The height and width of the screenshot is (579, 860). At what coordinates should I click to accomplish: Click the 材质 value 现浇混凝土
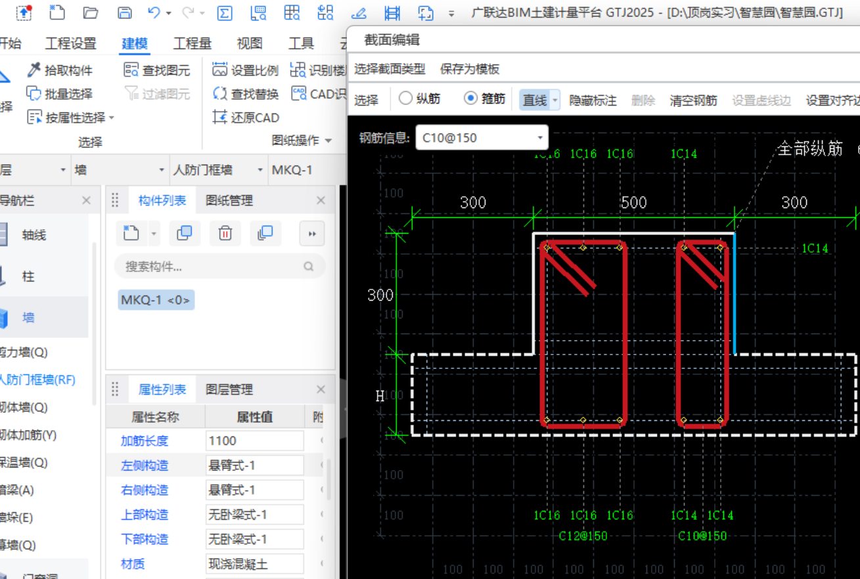point(255,564)
